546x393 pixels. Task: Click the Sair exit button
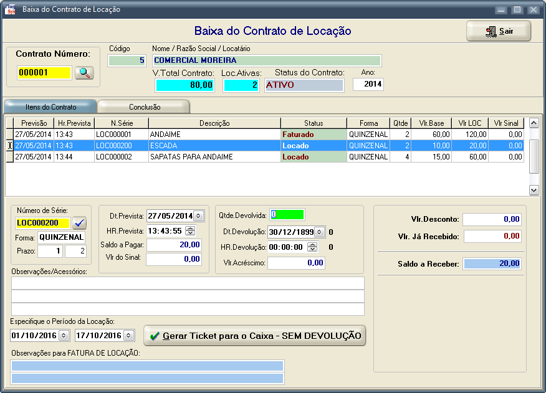(498, 31)
